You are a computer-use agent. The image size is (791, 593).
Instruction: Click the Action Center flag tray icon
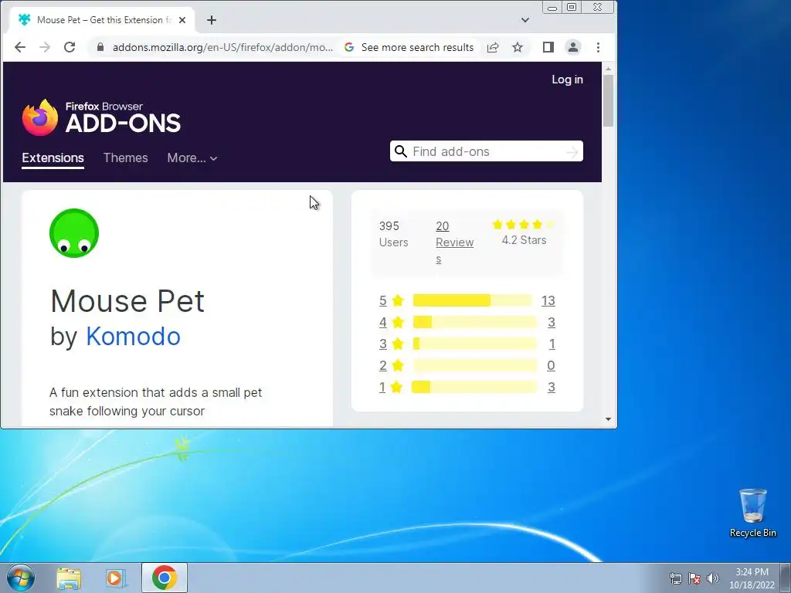pyautogui.click(x=694, y=578)
